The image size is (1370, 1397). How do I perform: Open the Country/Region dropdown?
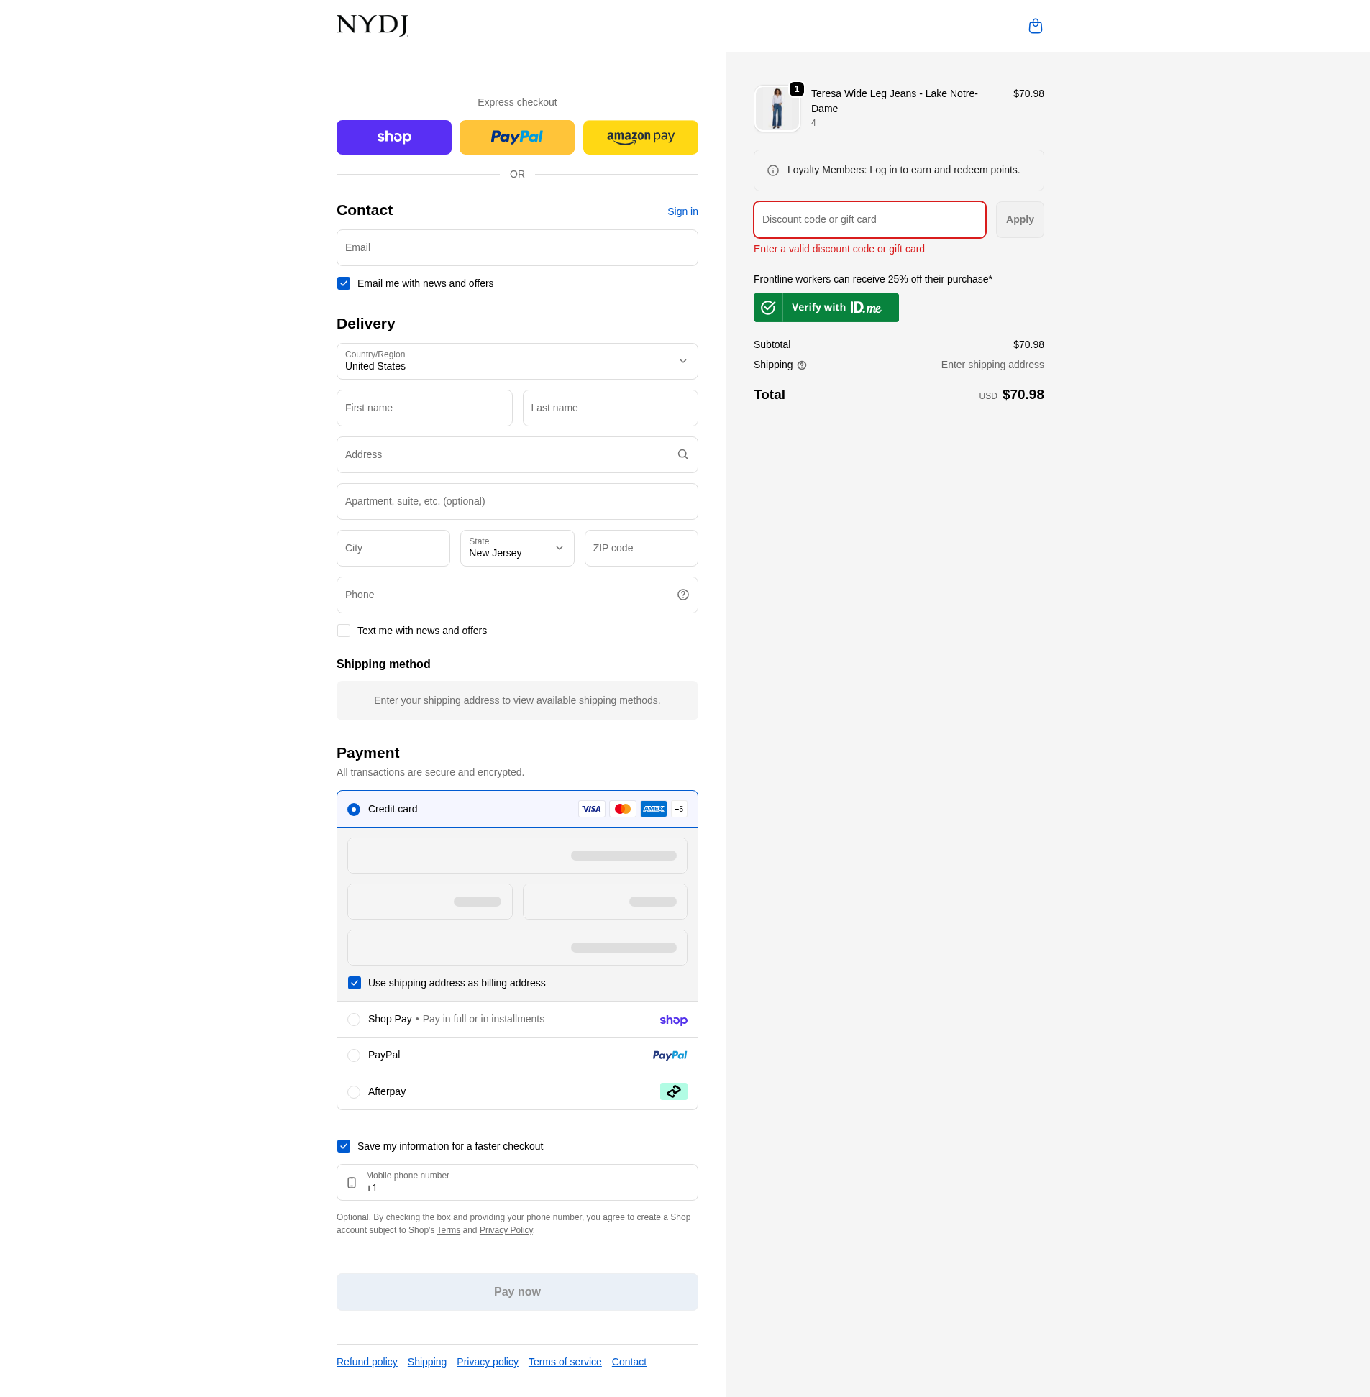(x=516, y=361)
